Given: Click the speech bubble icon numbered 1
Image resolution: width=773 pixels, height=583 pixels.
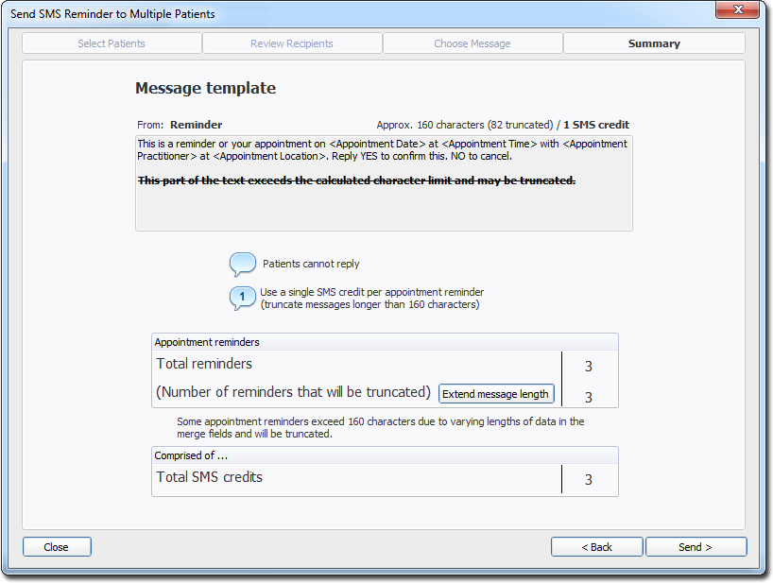Looking at the screenshot, I should pyautogui.click(x=243, y=298).
